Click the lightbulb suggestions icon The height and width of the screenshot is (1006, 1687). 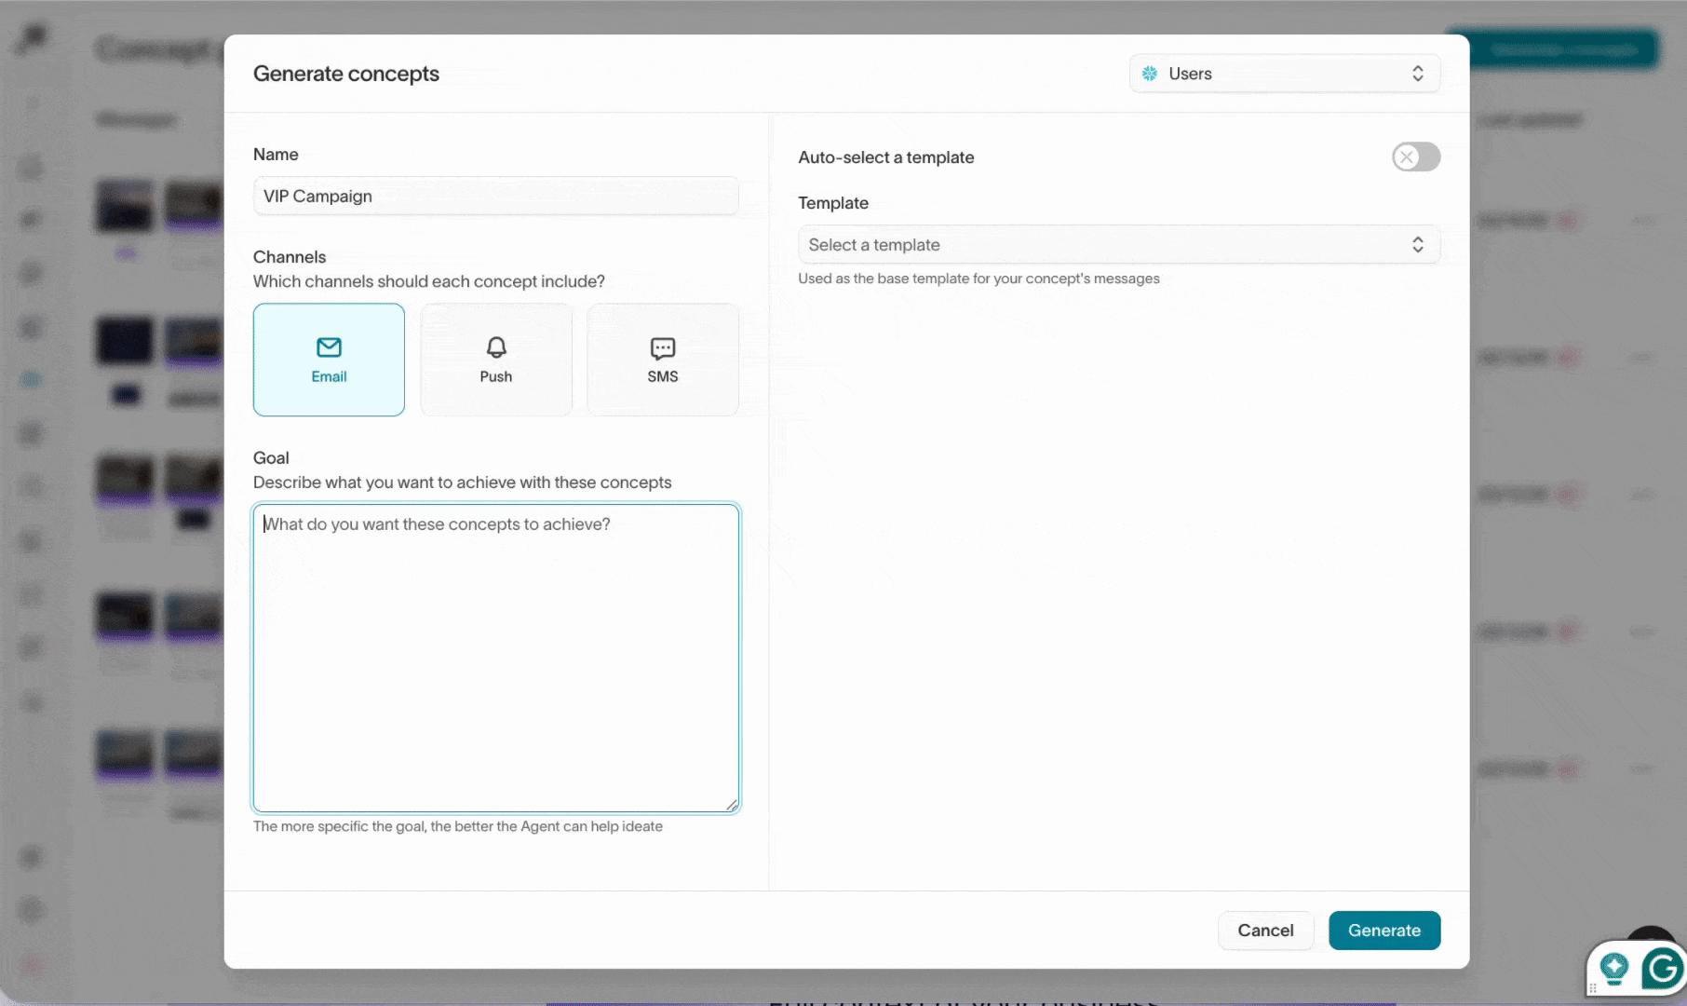(x=1614, y=969)
